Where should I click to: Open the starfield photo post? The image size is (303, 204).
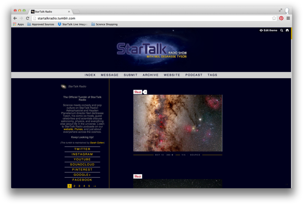(x=178, y=184)
